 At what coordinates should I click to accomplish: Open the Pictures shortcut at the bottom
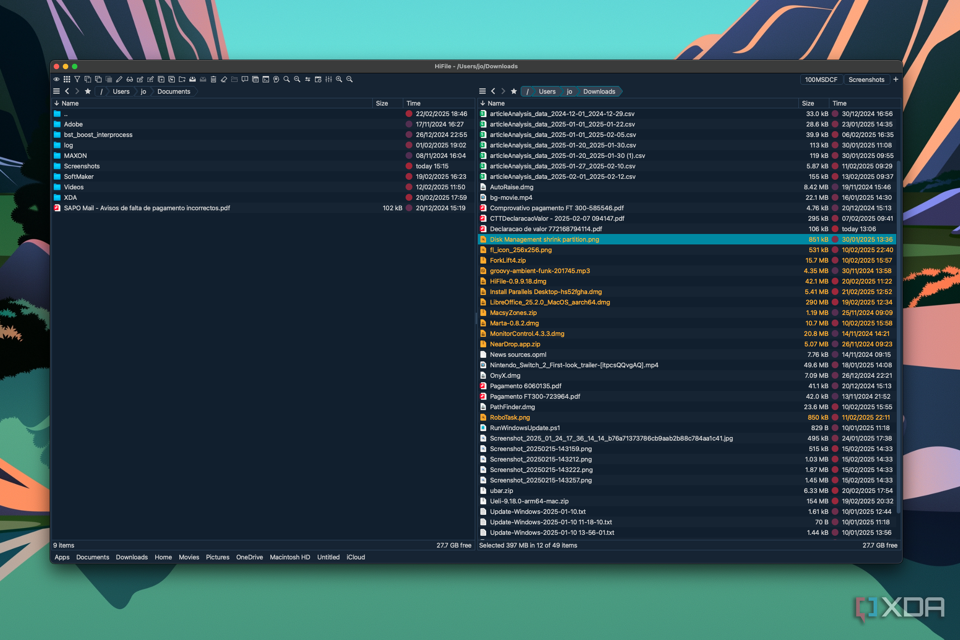pyautogui.click(x=218, y=557)
